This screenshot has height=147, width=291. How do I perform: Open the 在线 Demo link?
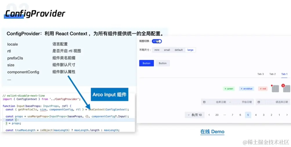pyautogui.click(x=212, y=132)
